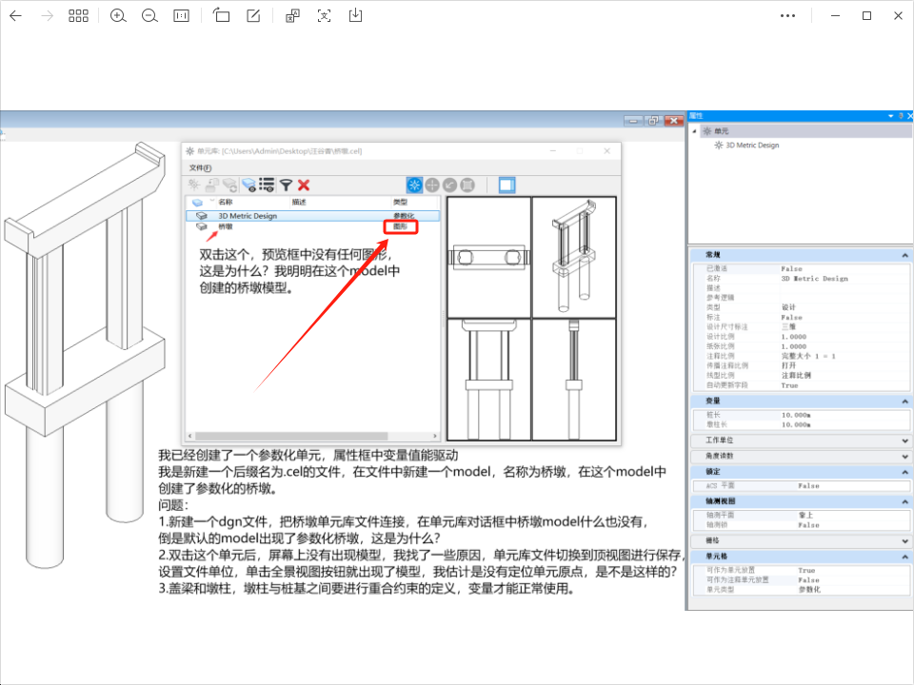The height and width of the screenshot is (685, 914).
Task: Click the extract text OCR icon
Action: [324, 16]
